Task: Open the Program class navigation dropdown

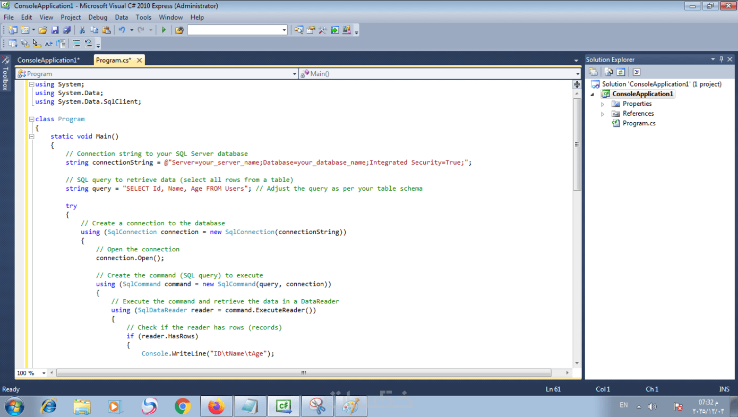Action: [295, 74]
